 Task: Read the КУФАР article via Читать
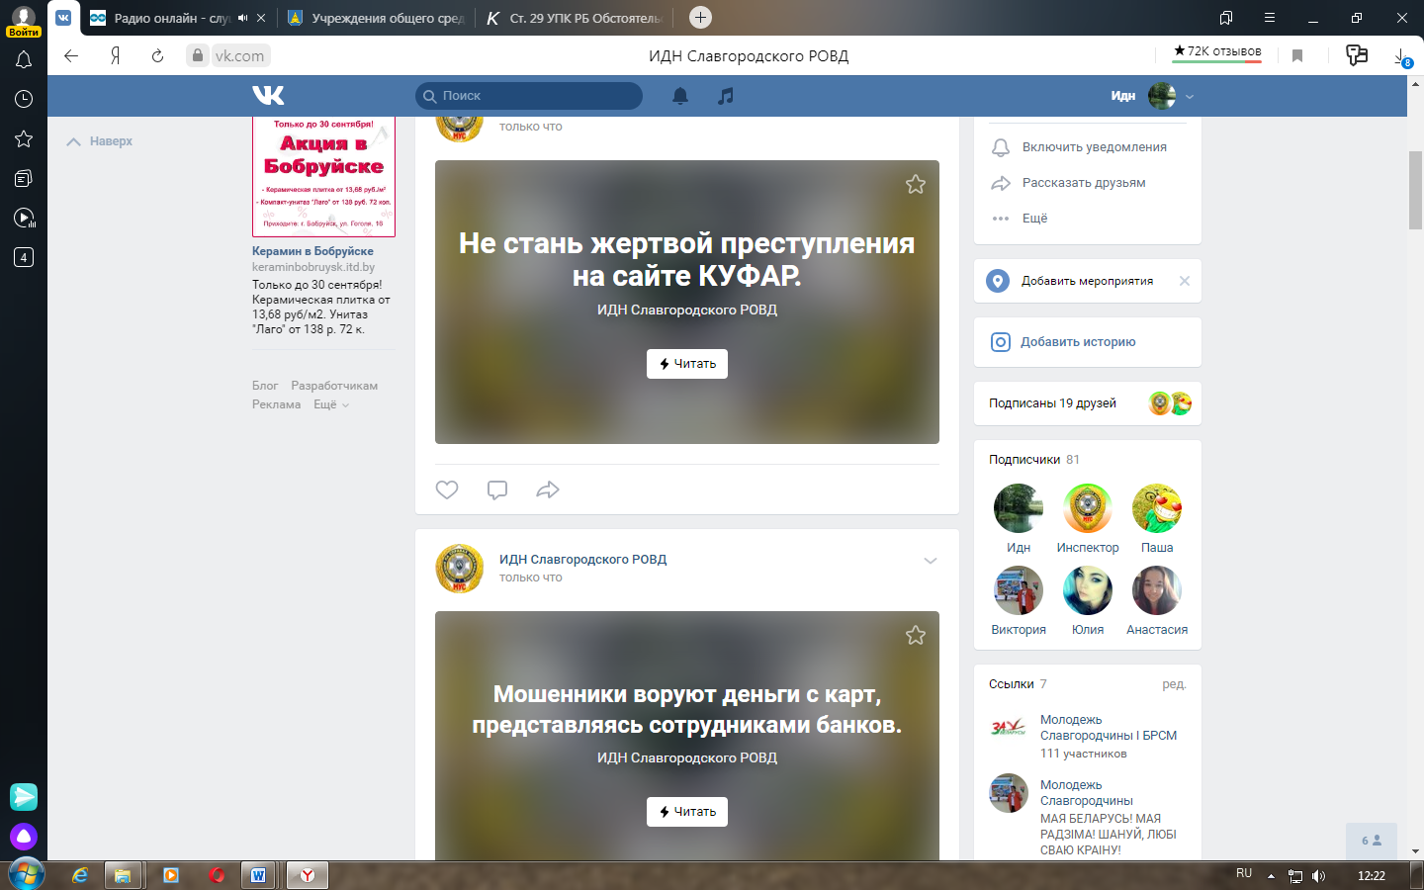click(x=687, y=364)
